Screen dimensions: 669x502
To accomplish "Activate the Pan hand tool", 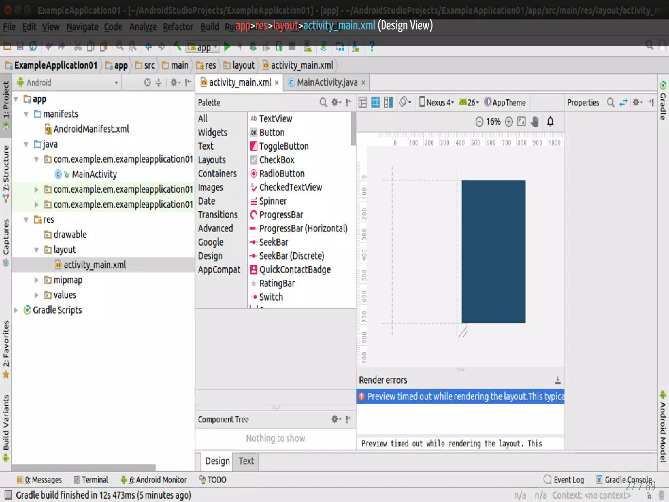I will point(535,122).
